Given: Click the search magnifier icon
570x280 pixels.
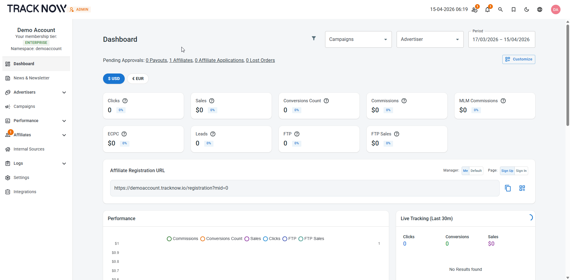Looking at the screenshot, I should click(x=501, y=9).
